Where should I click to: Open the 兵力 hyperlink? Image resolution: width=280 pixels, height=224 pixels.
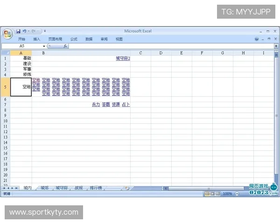pos(96,105)
